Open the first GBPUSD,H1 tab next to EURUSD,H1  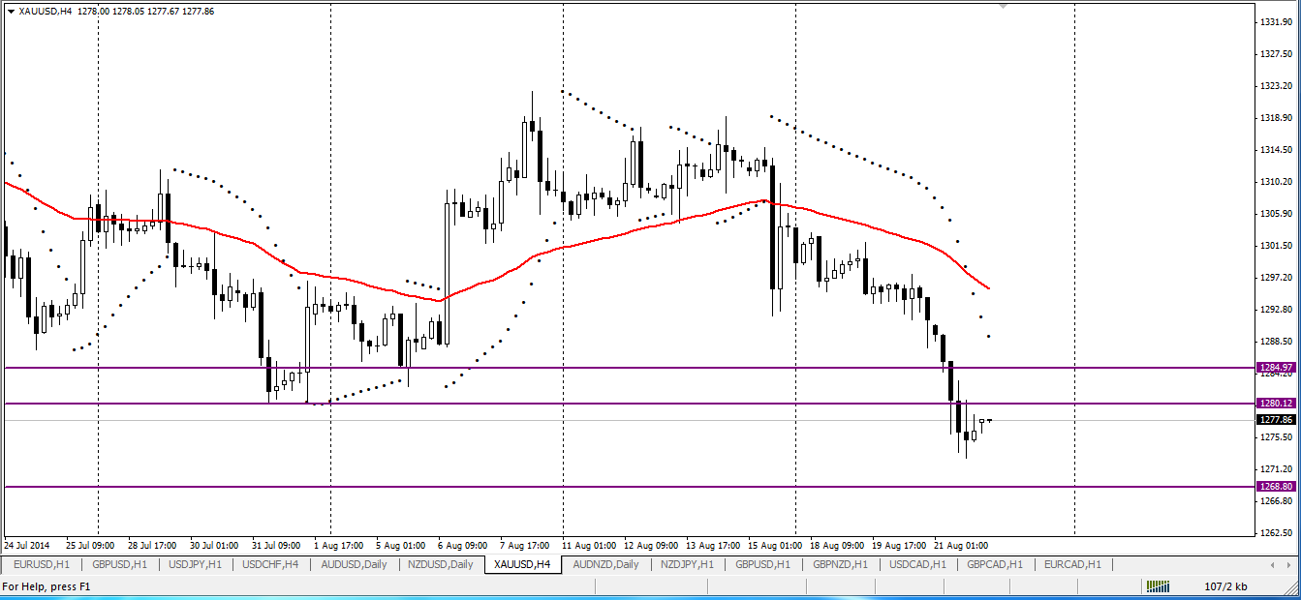coord(119,564)
